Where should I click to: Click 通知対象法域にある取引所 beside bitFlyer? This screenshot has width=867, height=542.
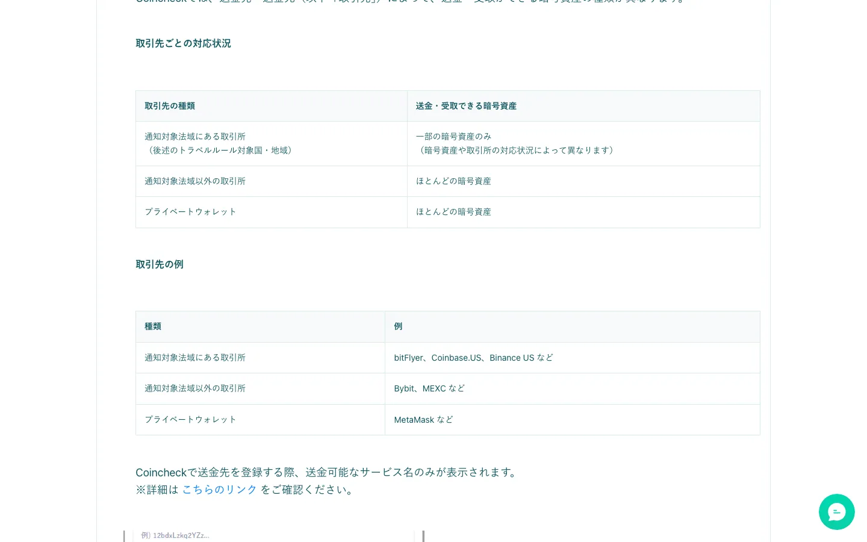tap(195, 358)
